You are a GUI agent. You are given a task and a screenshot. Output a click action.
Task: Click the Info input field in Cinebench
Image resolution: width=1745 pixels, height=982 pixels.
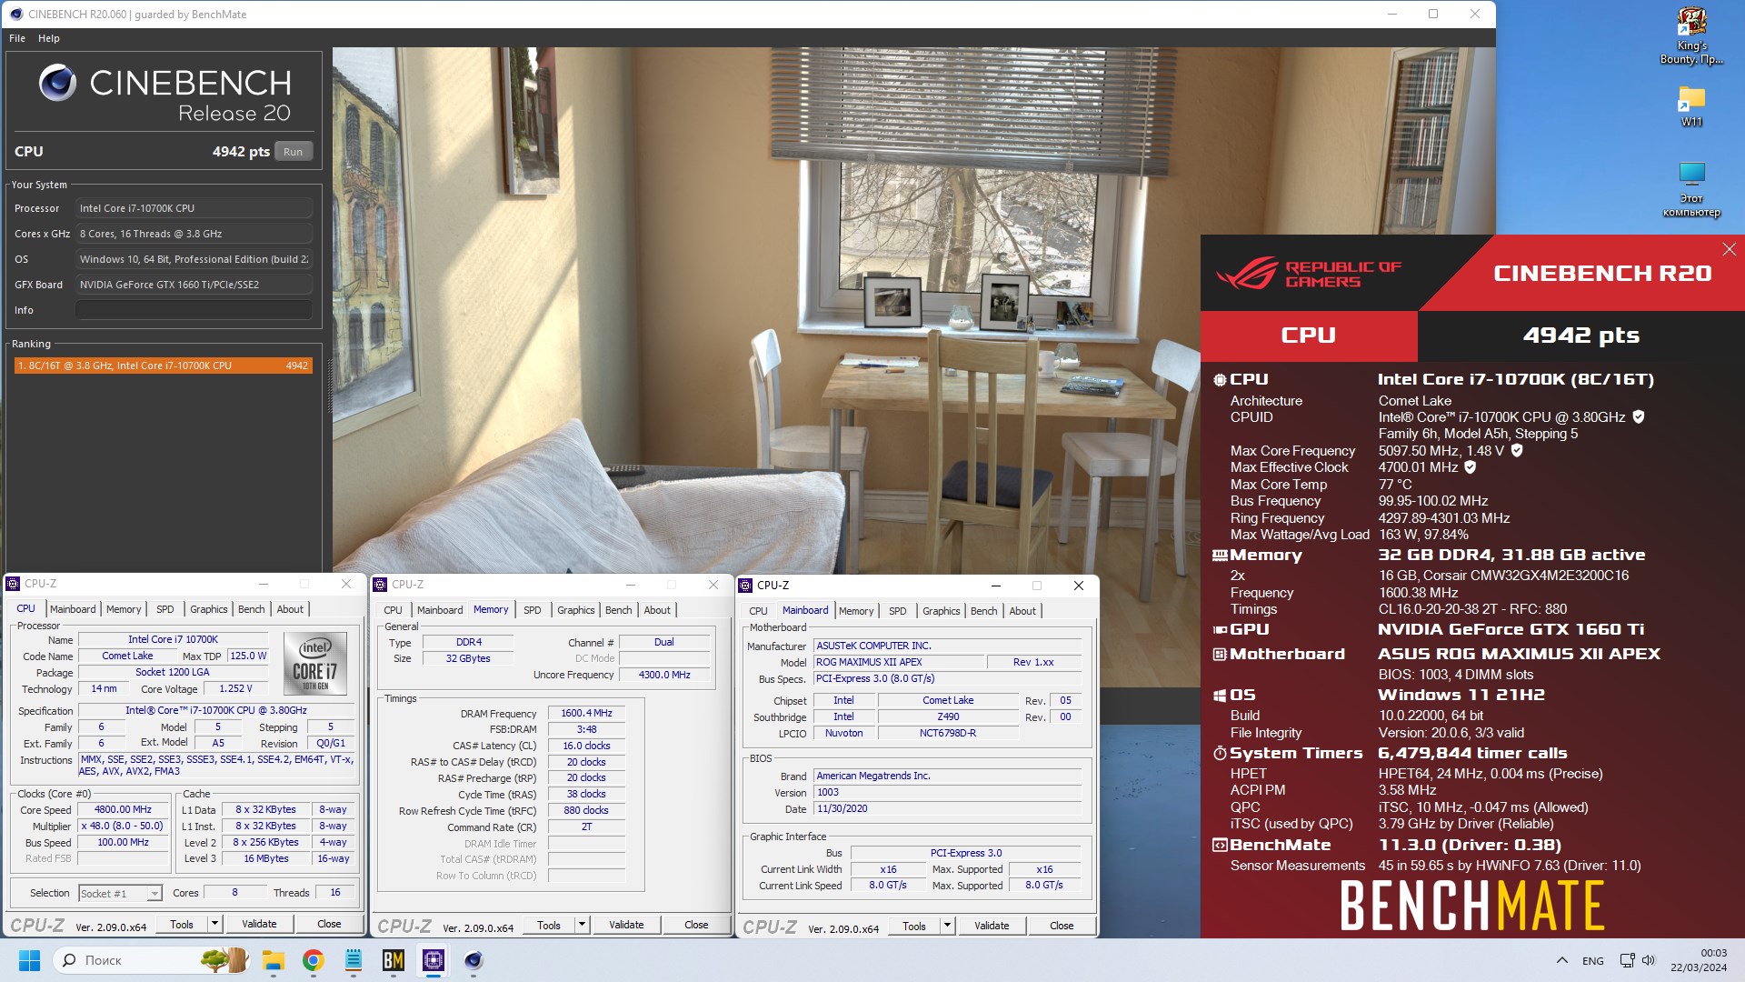194,310
